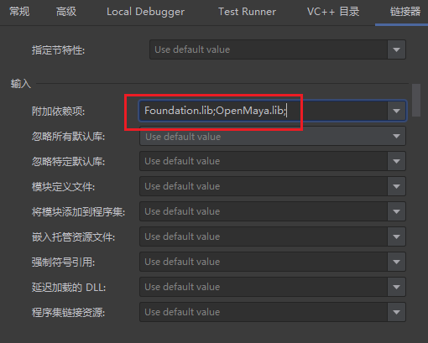Switch to VC++ 目录 tab
This screenshot has height=343, width=428.
(x=333, y=12)
